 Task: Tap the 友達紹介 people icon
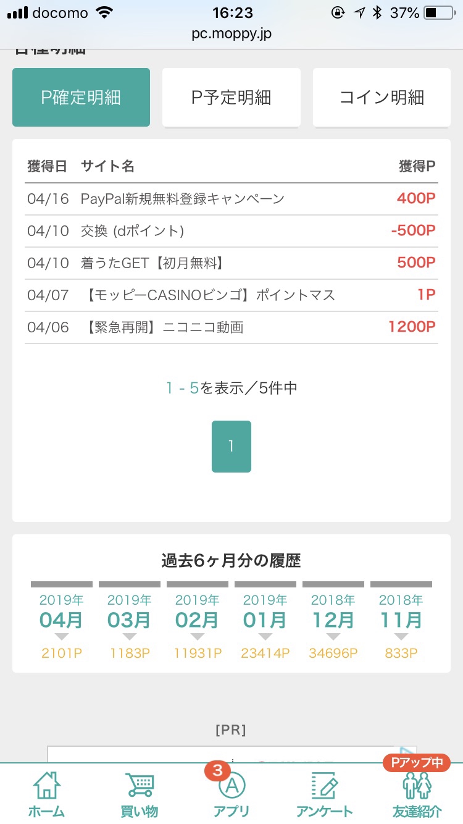click(417, 786)
